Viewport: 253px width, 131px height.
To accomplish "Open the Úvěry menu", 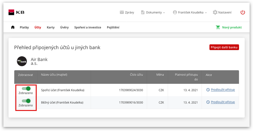I will point(64,27).
